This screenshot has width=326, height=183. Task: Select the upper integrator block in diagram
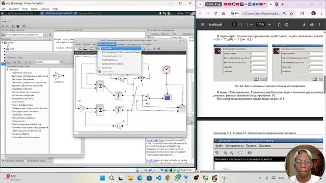click(119, 95)
